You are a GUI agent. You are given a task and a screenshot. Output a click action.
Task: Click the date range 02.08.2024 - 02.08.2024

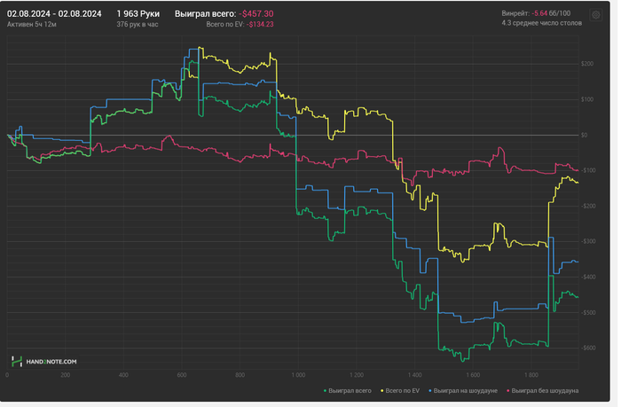54,14
